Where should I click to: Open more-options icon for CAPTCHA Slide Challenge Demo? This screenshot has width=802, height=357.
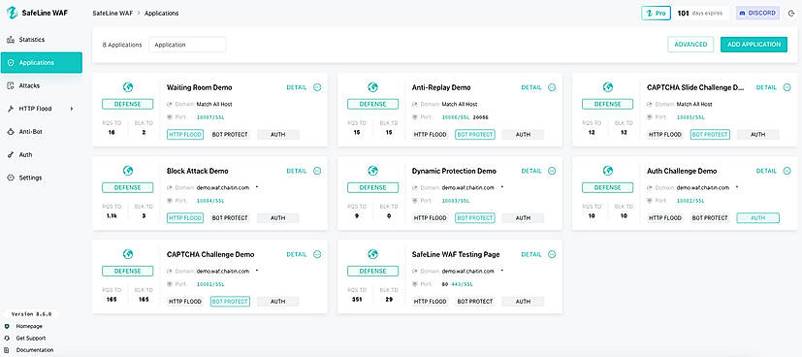[786, 87]
